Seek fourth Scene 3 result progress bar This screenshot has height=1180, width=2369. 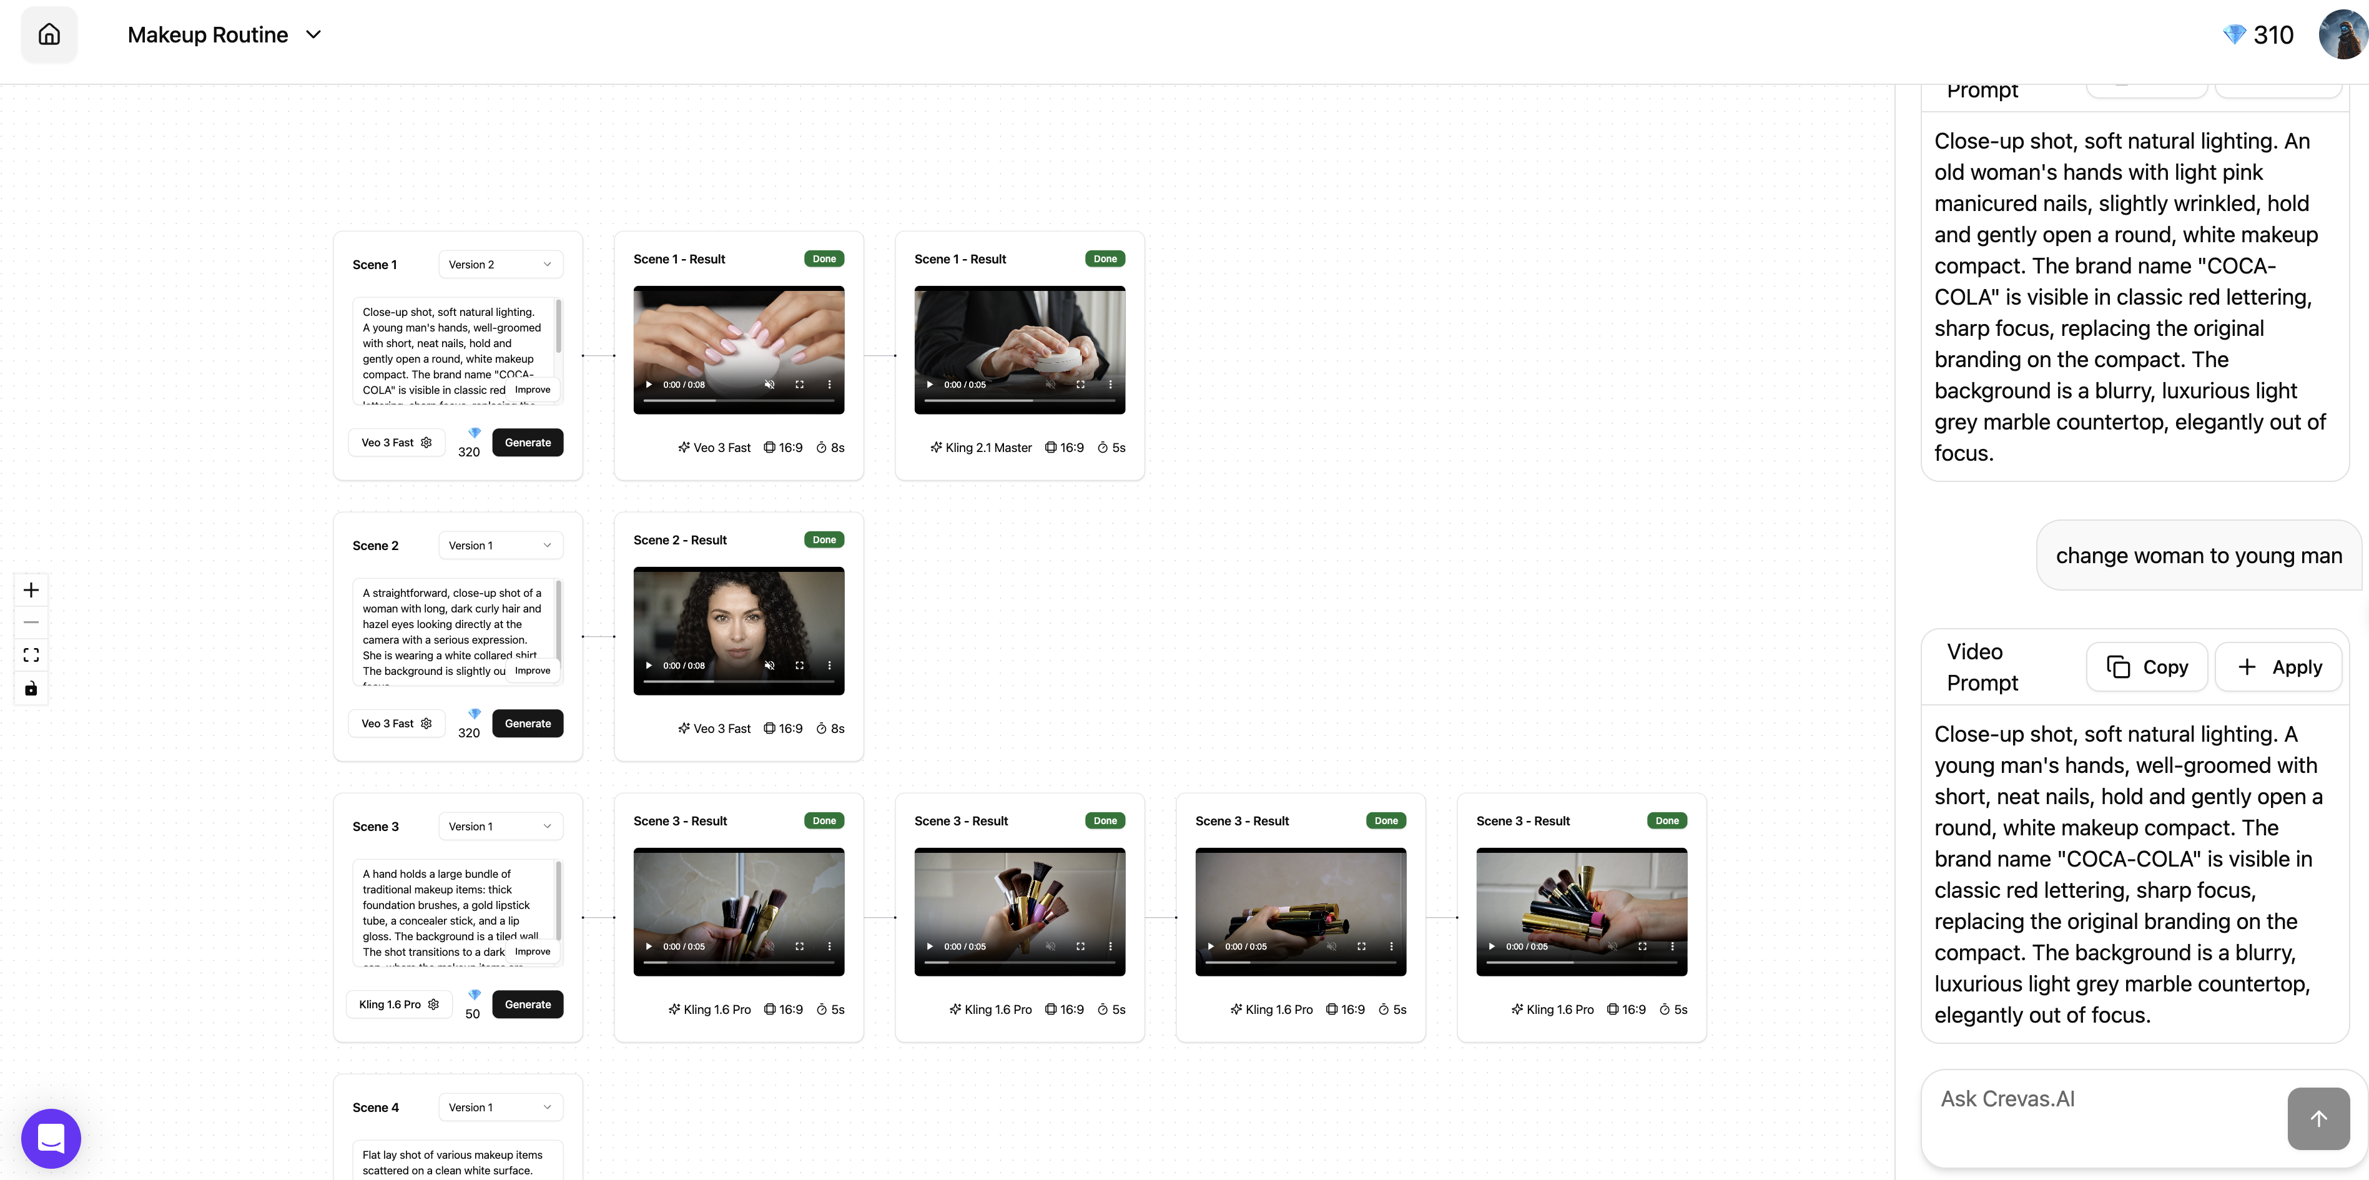(1582, 963)
